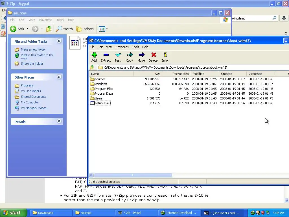Toggle Folders pane in sources window

[85, 29]
